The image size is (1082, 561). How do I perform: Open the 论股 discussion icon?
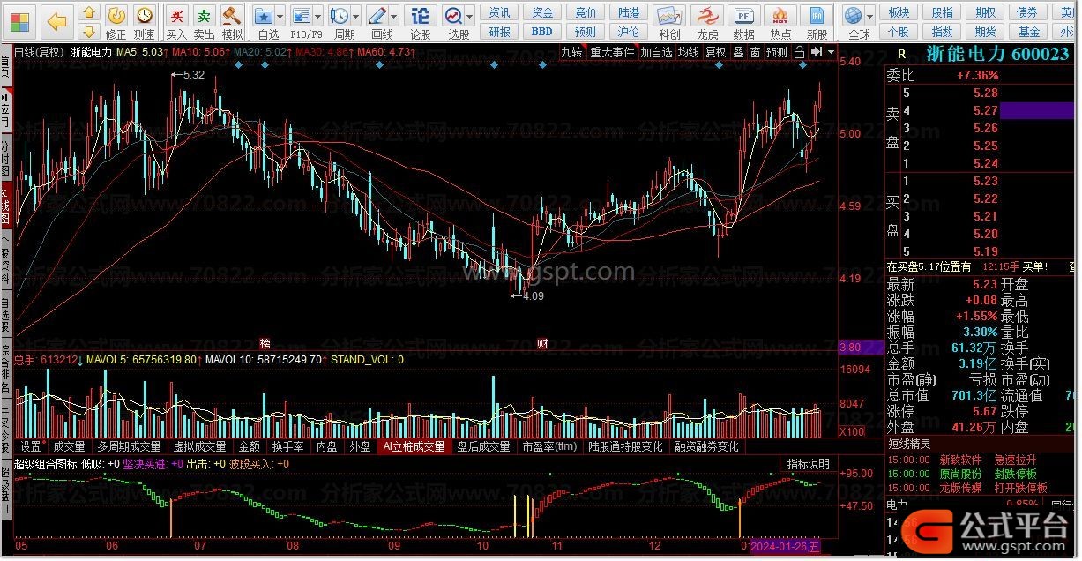coord(422,14)
